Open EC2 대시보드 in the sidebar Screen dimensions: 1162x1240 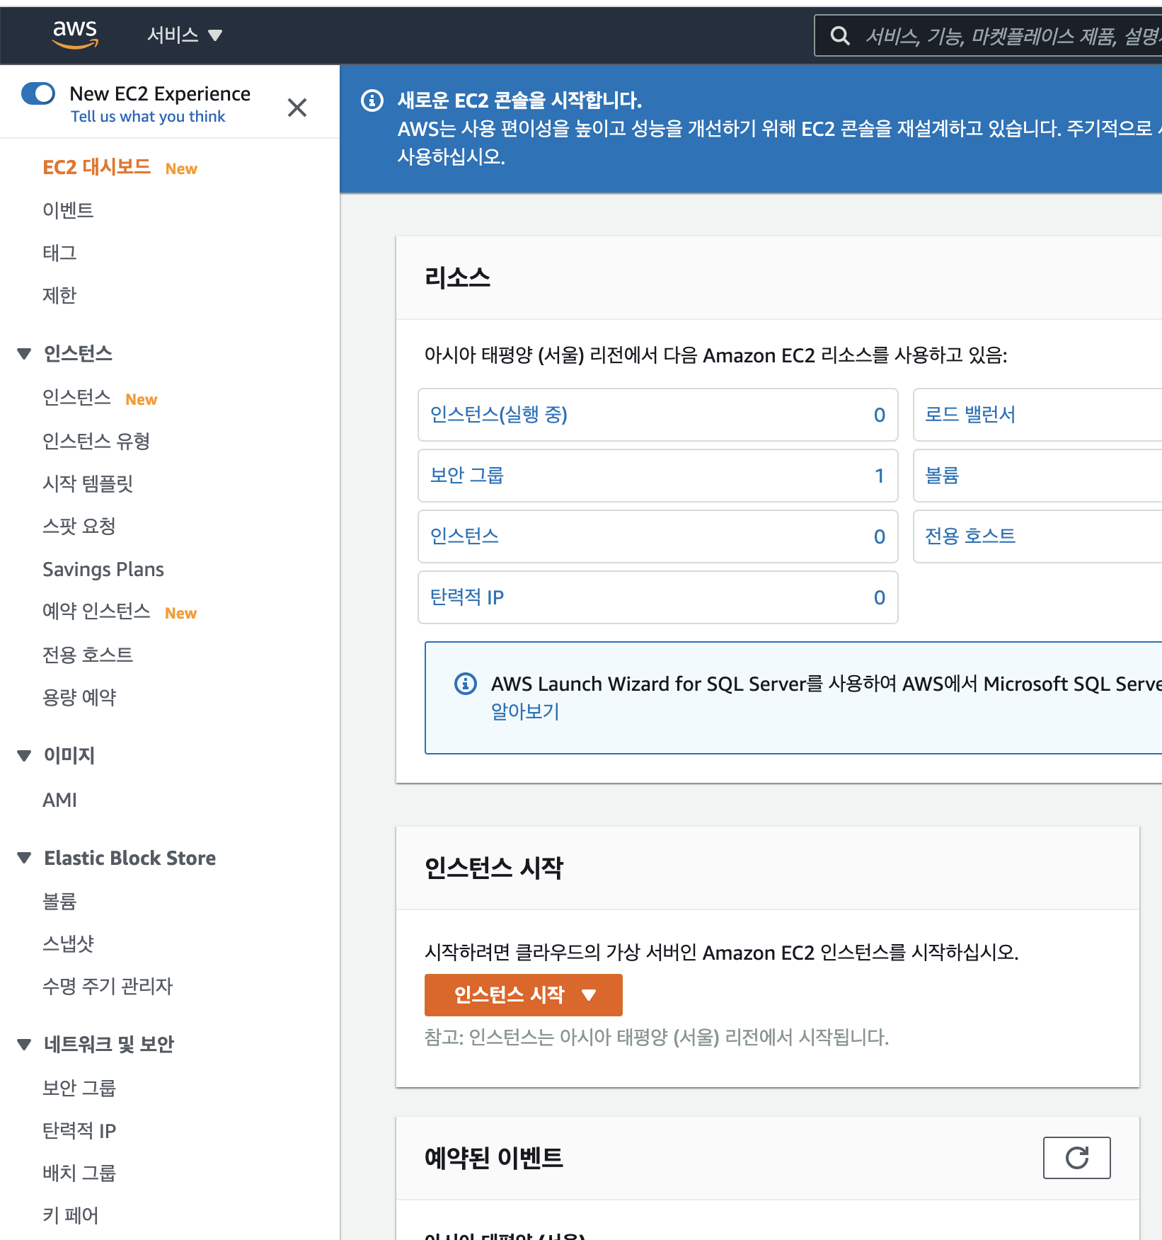[96, 168]
